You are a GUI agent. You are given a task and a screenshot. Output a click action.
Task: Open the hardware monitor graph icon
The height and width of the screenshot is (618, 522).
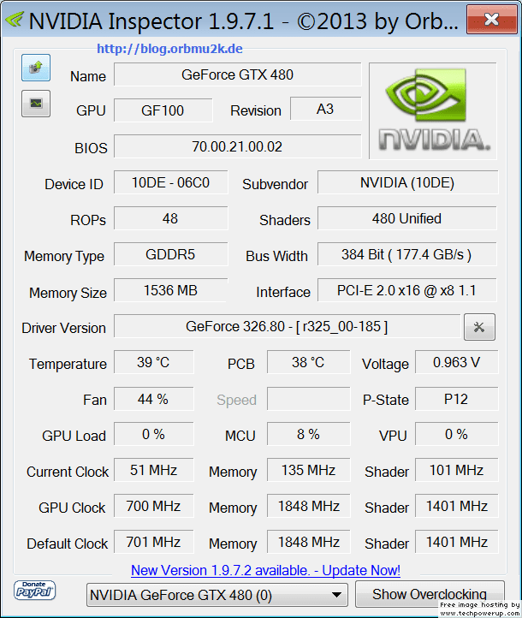[x=36, y=104]
